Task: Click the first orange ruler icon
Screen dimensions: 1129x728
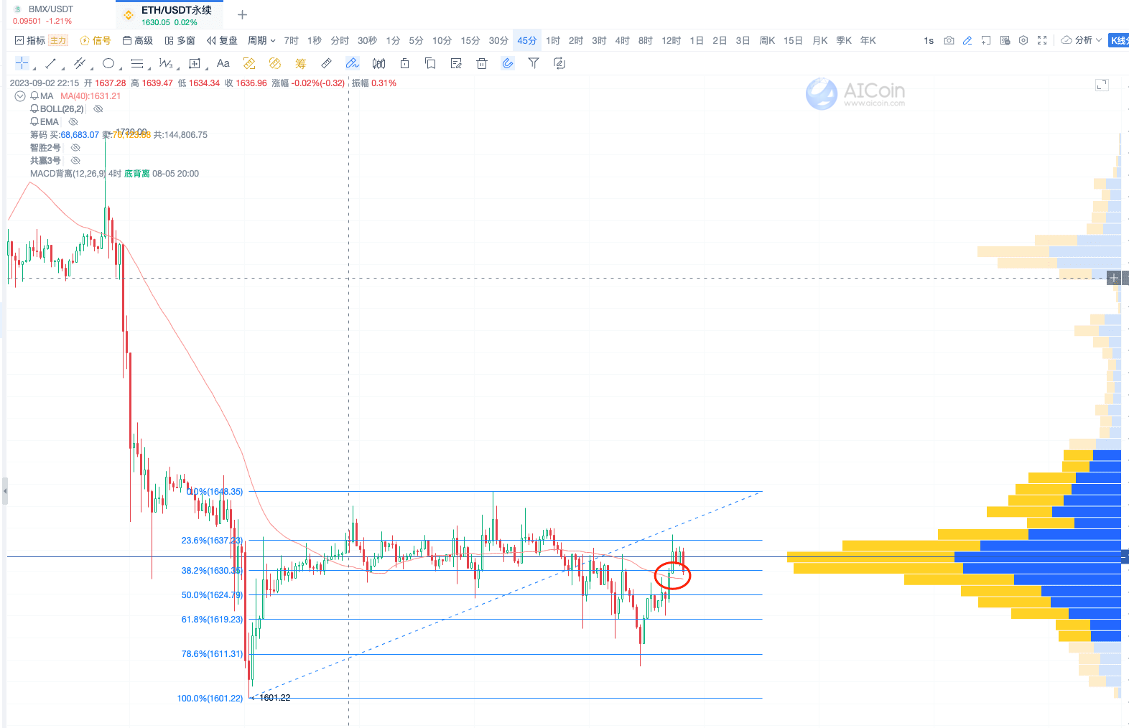Action: [x=249, y=63]
